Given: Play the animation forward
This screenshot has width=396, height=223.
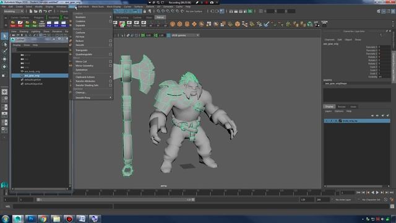Looking at the screenshot, I should pos(377,193).
